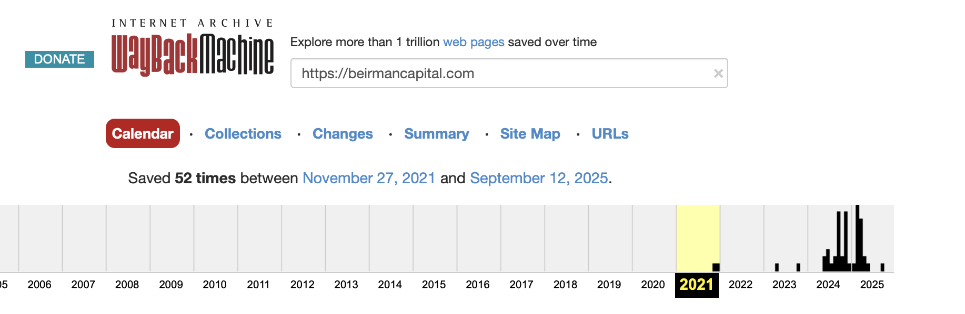
Task: Open the September 12, 2025 capture link
Action: pos(539,179)
